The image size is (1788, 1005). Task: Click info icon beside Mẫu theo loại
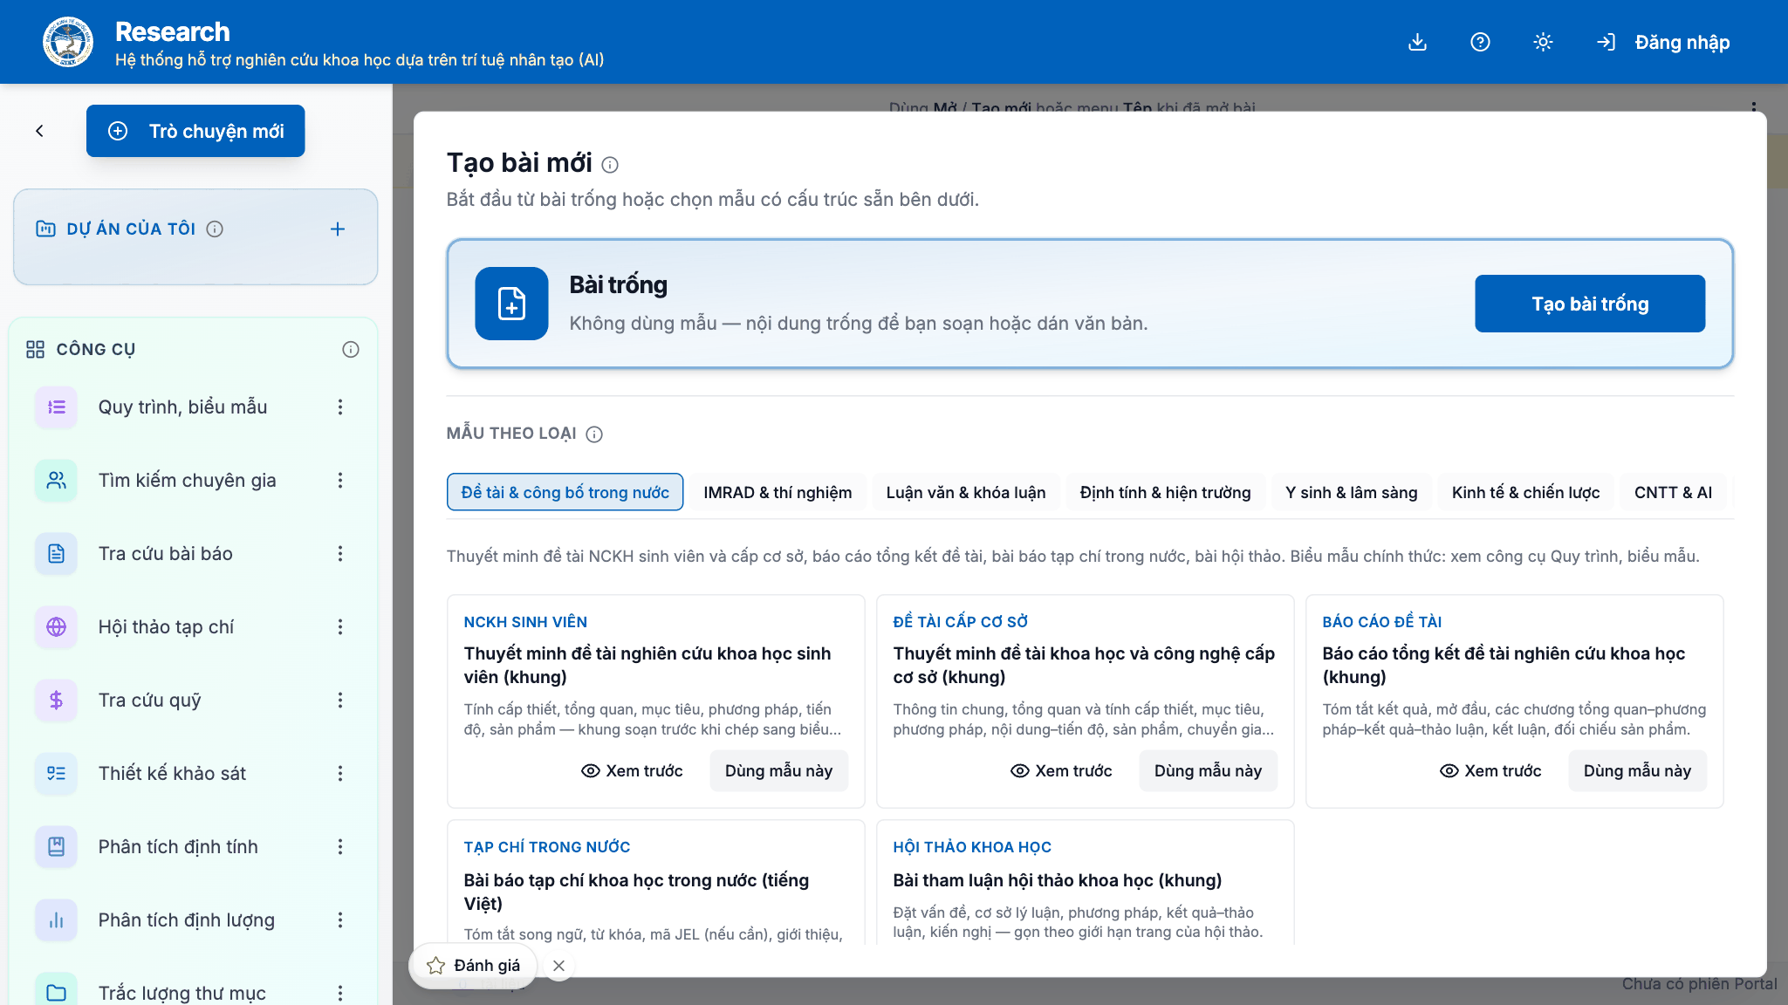594,434
